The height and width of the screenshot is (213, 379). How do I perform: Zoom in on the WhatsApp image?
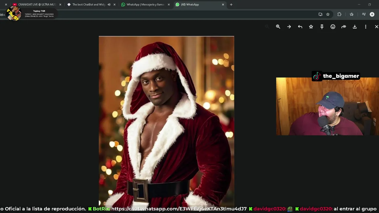tap(278, 27)
